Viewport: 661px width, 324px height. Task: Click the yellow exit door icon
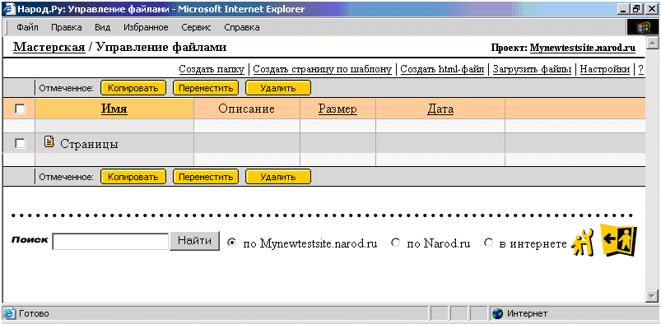[618, 241]
